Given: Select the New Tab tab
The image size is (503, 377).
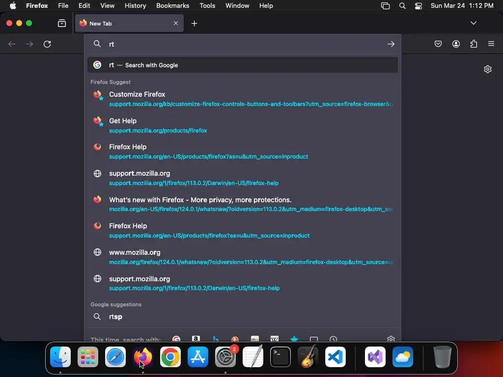Looking at the screenshot, I should pos(129,24).
